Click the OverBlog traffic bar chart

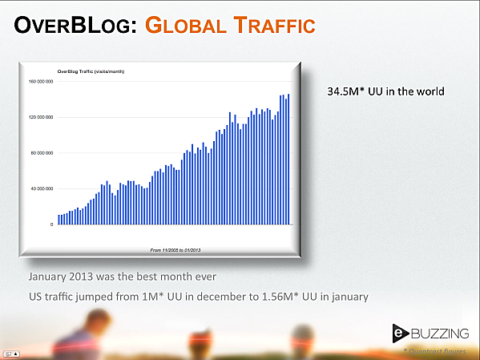click(x=159, y=160)
